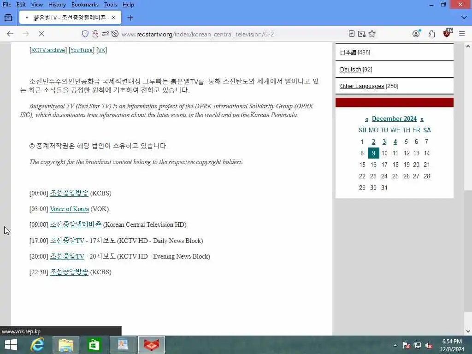Open the Tools menu
Image resolution: width=472 pixels, height=354 pixels.
[x=111, y=5]
